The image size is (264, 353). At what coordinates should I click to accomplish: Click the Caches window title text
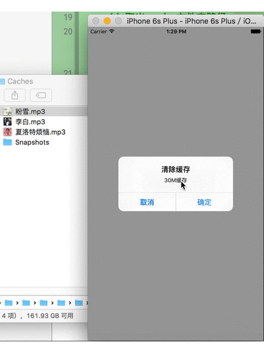click(20, 81)
